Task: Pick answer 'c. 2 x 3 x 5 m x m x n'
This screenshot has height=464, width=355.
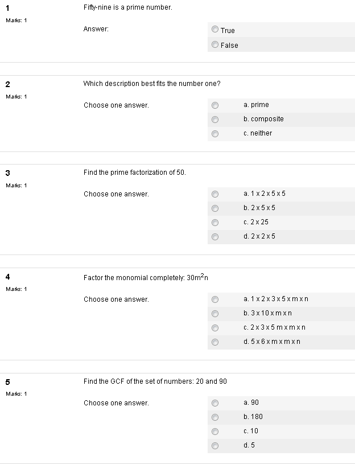Action: coord(215,327)
